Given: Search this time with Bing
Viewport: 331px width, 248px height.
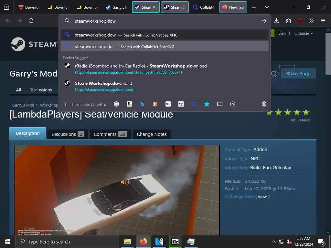Looking at the screenshot, I should coord(142,104).
